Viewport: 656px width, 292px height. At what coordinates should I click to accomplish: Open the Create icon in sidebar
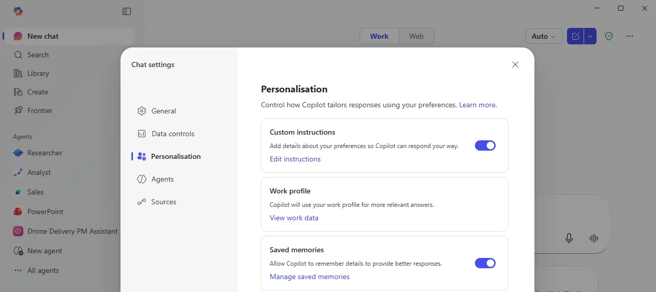click(x=18, y=92)
